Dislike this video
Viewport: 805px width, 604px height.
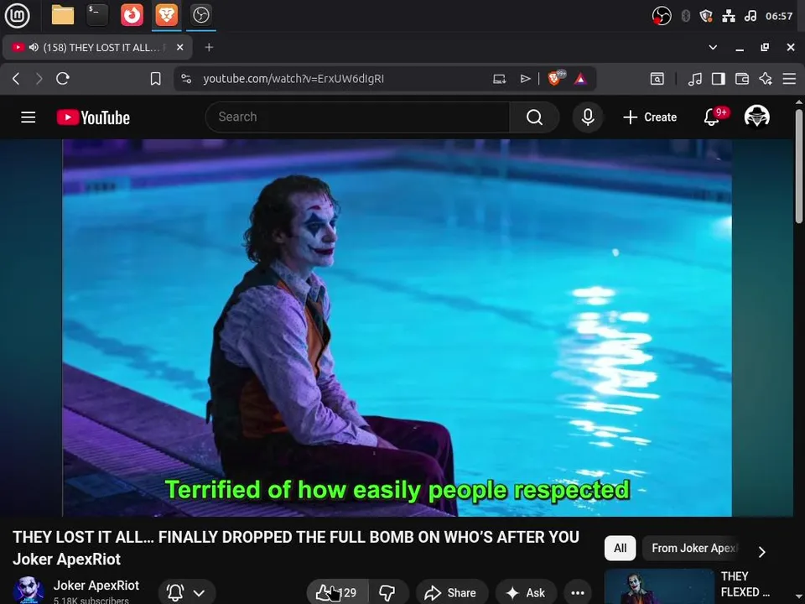387,592
